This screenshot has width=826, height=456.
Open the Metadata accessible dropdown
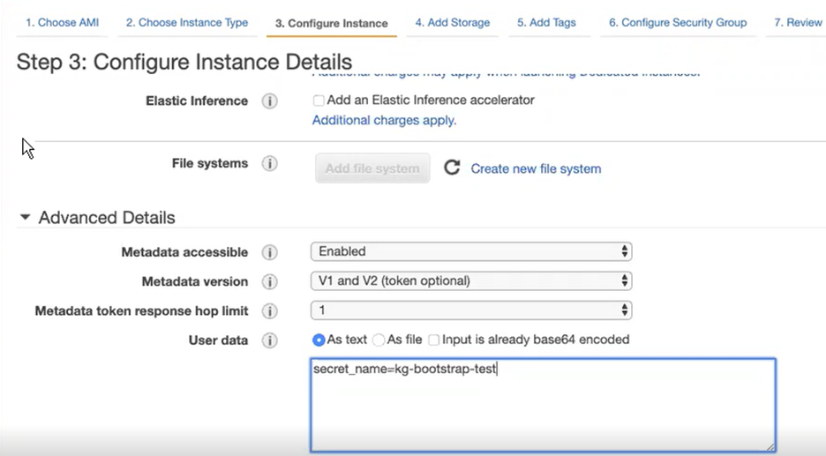(471, 252)
